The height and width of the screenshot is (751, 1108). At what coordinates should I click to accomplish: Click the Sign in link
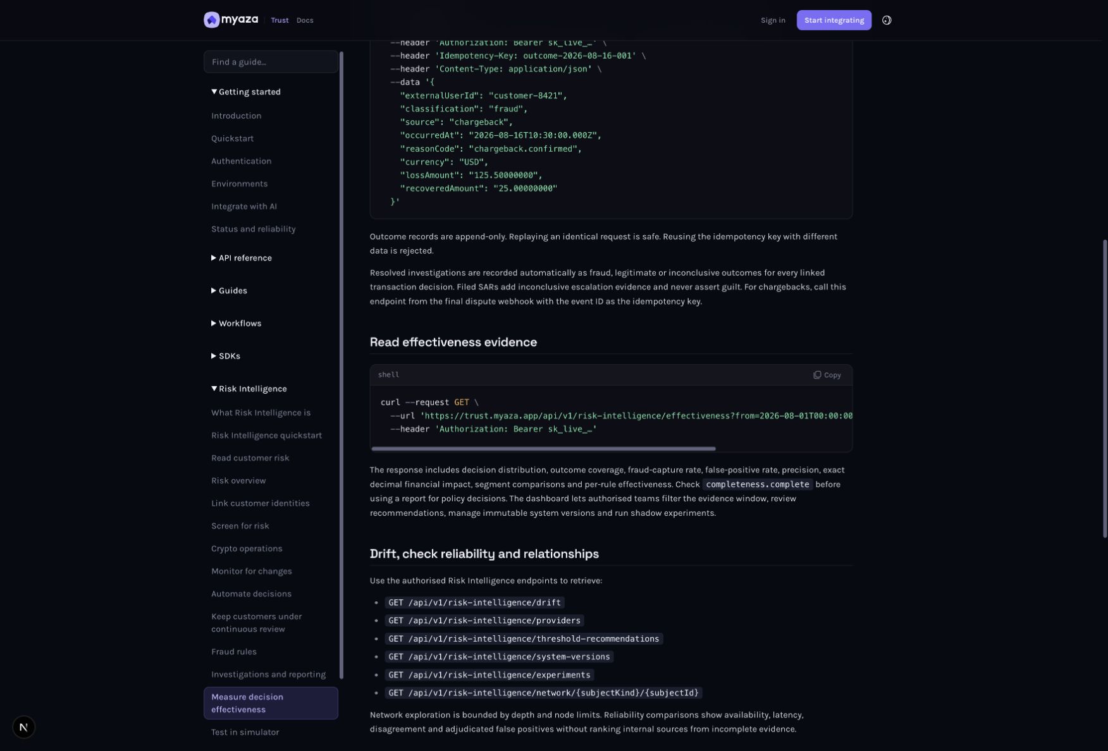(x=773, y=20)
